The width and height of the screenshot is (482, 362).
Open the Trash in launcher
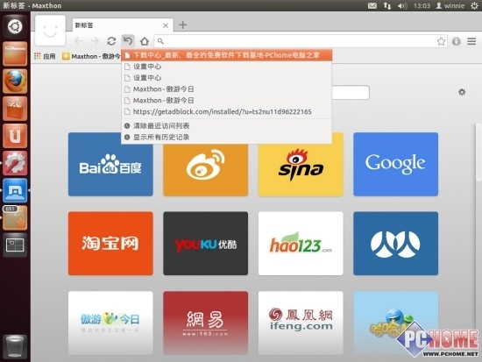15,346
